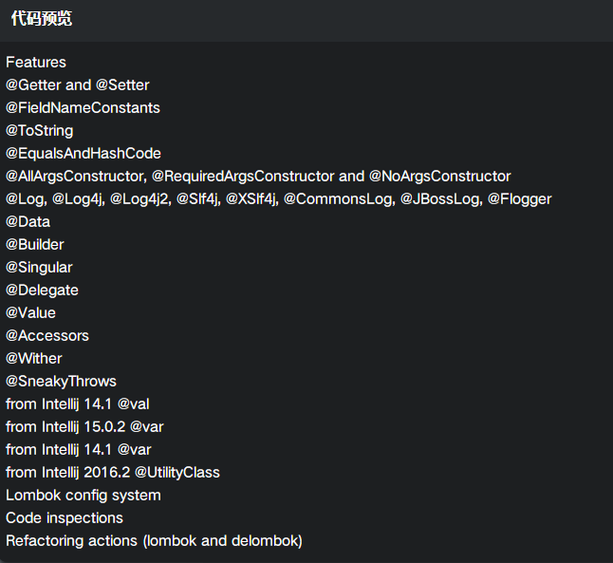The image size is (613, 563).
Task: Click the @Delegate line
Action: (42, 291)
